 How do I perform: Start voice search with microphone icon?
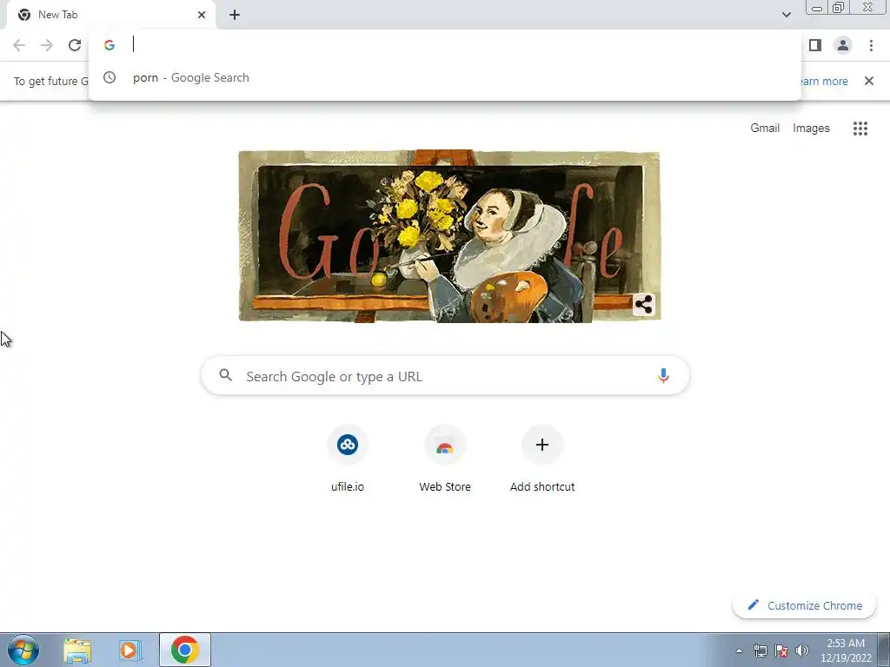(663, 375)
